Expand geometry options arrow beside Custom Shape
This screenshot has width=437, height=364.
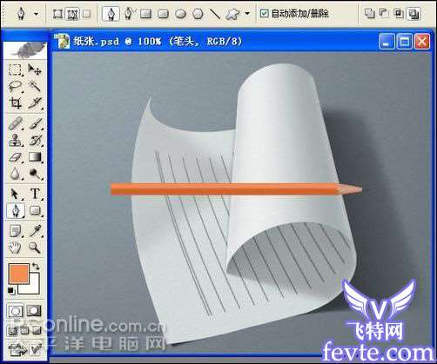pos(247,13)
